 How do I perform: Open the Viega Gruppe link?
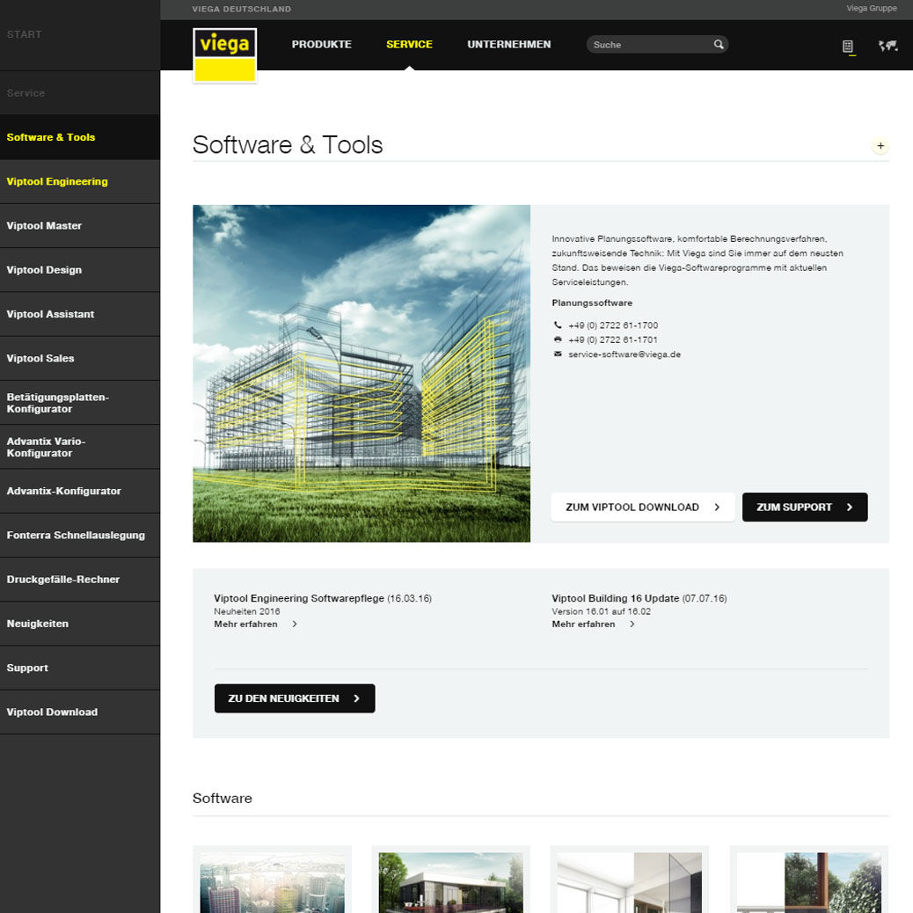(871, 8)
